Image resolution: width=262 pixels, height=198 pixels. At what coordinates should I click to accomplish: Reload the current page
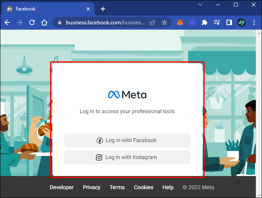32,22
